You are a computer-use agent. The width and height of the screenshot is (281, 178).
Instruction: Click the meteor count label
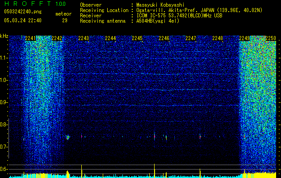(63, 14)
